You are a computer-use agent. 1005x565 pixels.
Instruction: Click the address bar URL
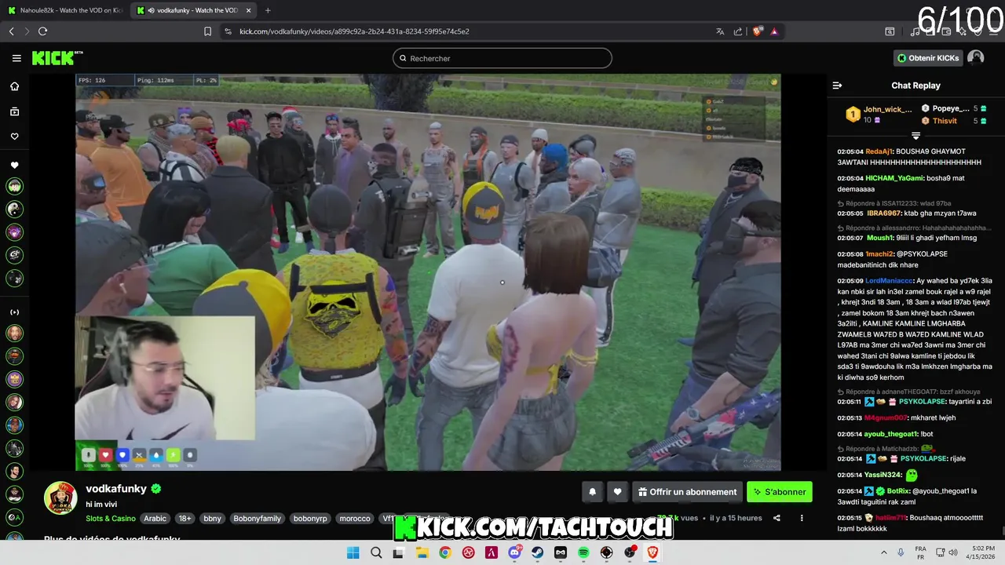tap(354, 31)
